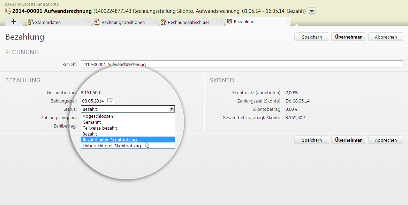Switch to the Stammdaten tab
Viewport: 408px width, 205px height.
coord(48,22)
